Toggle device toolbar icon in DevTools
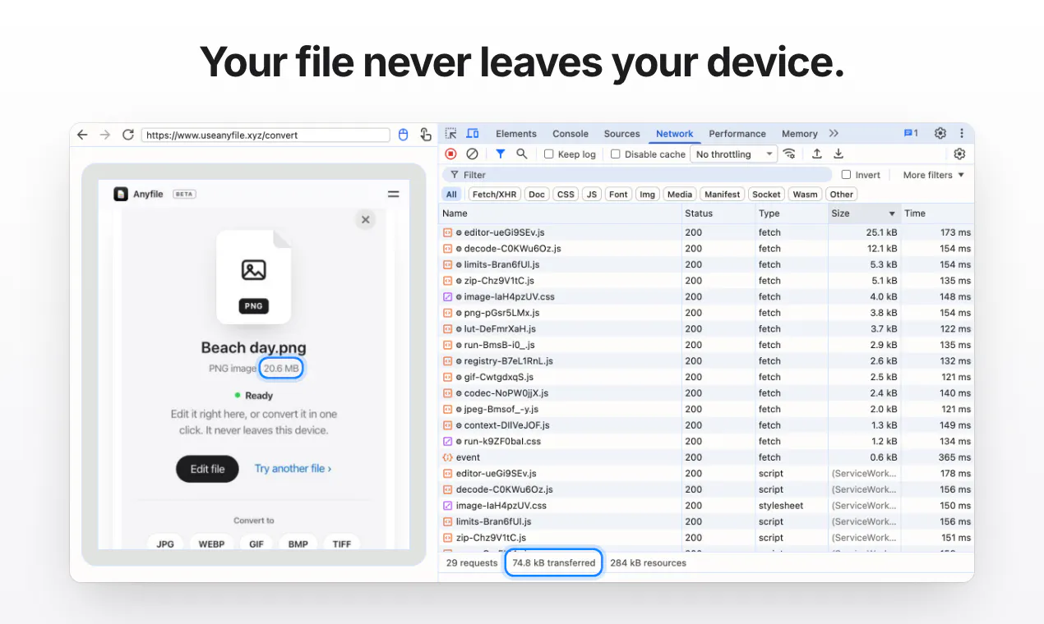 [x=473, y=134]
